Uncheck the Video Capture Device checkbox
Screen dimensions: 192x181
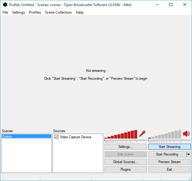pos(56,137)
